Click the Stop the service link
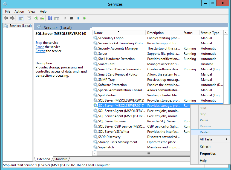The image size is (231, 170). point(39,43)
